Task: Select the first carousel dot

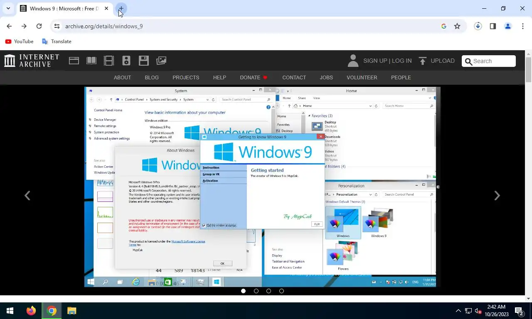Action: (x=244, y=291)
